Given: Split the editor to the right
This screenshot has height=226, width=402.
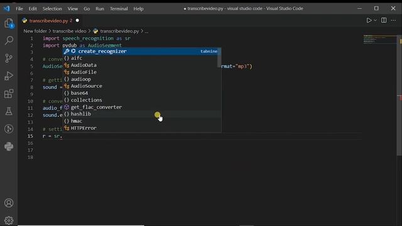Looking at the screenshot, I should coord(384,20).
